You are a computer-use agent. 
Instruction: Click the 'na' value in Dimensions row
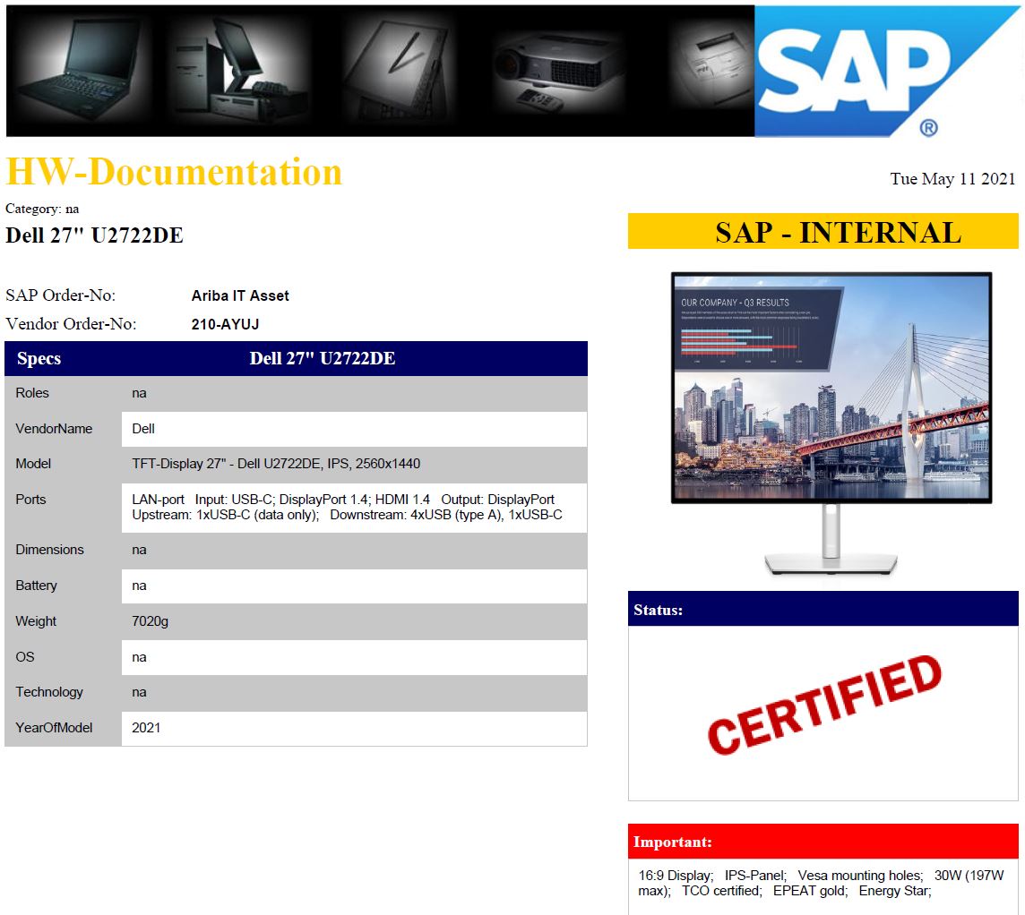pyautogui.click(x=139, y=550)
